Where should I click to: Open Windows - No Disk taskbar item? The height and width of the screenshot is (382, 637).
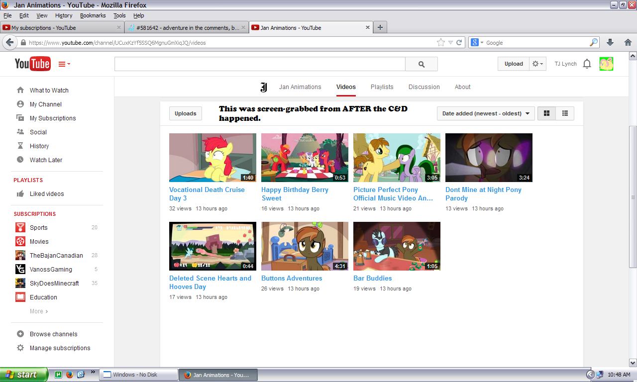click(x=139, y=375)
